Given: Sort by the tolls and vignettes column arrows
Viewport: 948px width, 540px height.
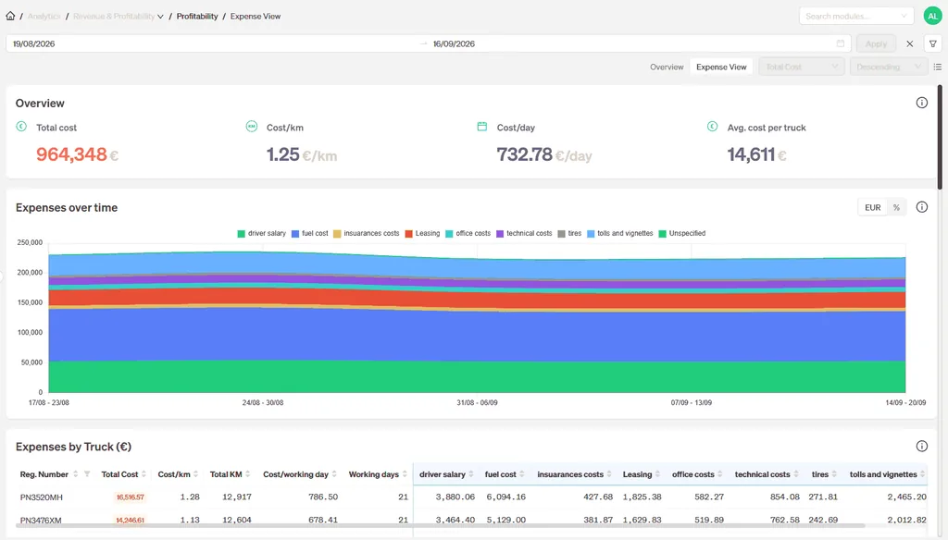Looking at the screenshot, I should click(x=923, y=474).
